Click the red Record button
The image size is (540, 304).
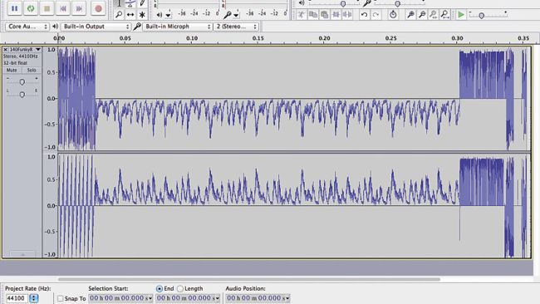(x=98, y=8)
